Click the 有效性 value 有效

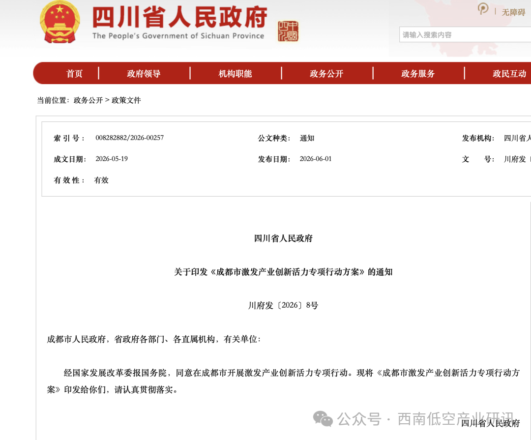click(x=101, y=180)
